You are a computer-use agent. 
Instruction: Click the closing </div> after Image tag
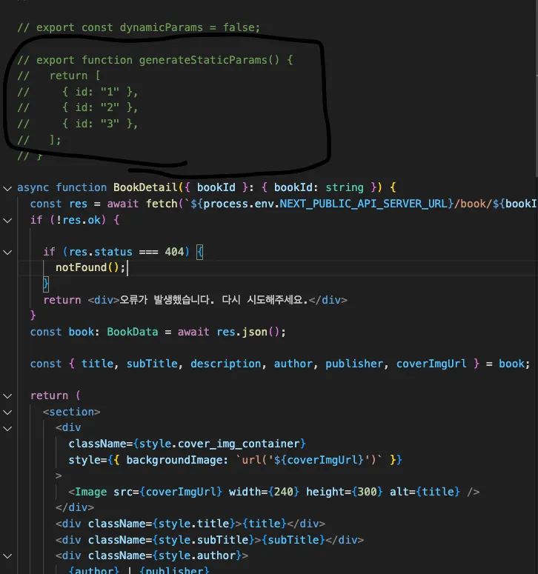point(75,507)
